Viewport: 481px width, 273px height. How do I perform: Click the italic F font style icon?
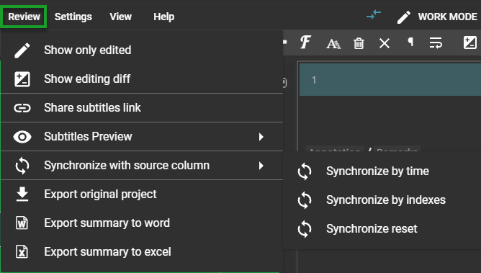tap(305, 42)
